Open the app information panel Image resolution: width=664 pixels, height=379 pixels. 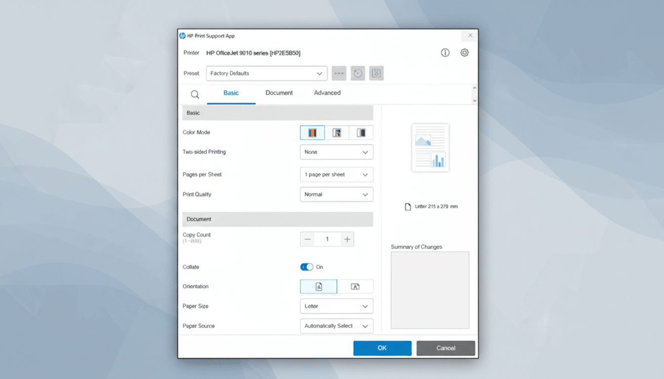(445, 52)
